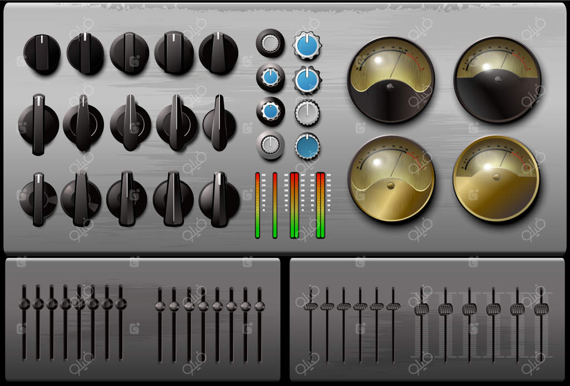Click the last pointer knob in bottom row
Image resolution: width=570 pixels, height=386 pixels.
(219, 199)
